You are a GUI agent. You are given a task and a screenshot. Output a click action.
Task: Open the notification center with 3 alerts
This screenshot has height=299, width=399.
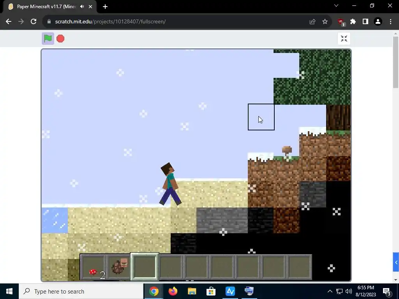(x=387, y=291)
